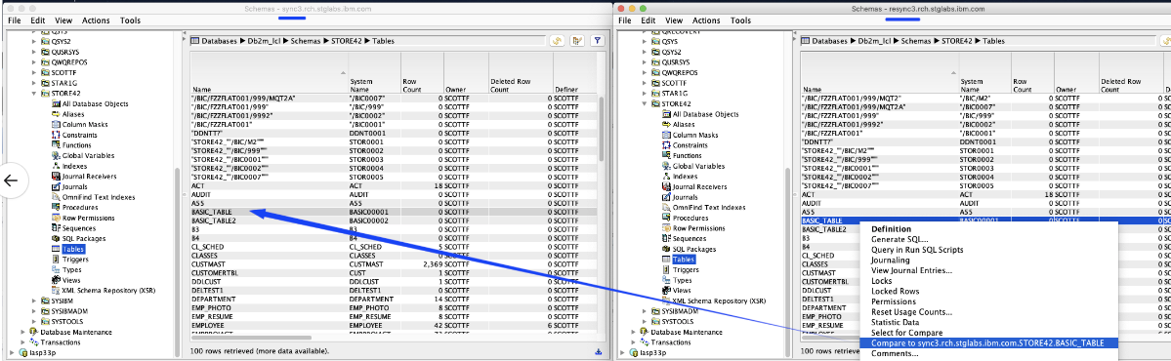Viewport: 1171px width, 361px height.
Task: Click columns toolbar icon in sync3 window
Action: (x=576, y=41)
